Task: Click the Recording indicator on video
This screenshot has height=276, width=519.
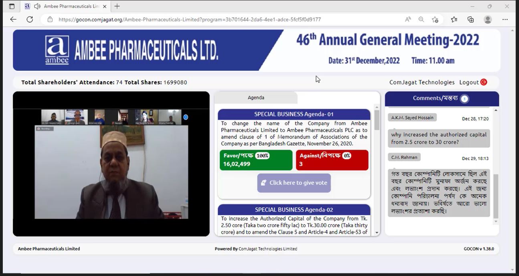Action: click(44, 128)
